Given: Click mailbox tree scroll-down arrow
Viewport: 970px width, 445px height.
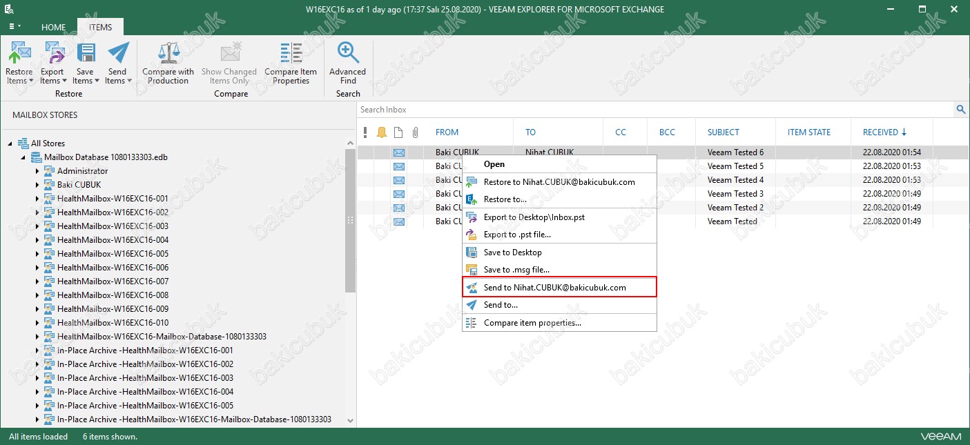Looking at the screenshot, I should click(x=350, y=420).
